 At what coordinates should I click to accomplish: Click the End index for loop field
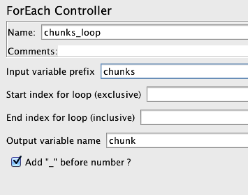click(x=194, y=117)
